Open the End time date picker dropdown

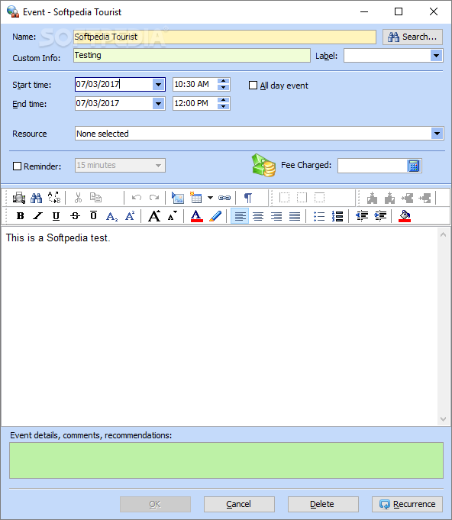pos(159,104)
